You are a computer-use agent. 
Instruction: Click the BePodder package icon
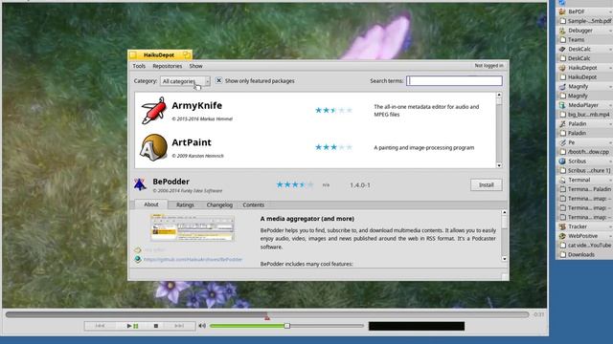140,184
